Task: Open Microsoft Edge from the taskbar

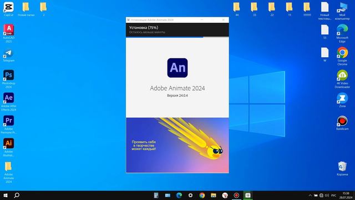Action: point(179,195)
